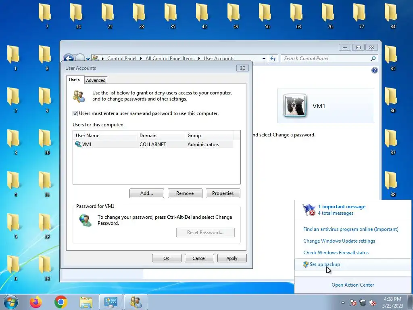Open the Windows Start menu orb
The height and width of the screenshot is (310, 413).
[11, 302]
